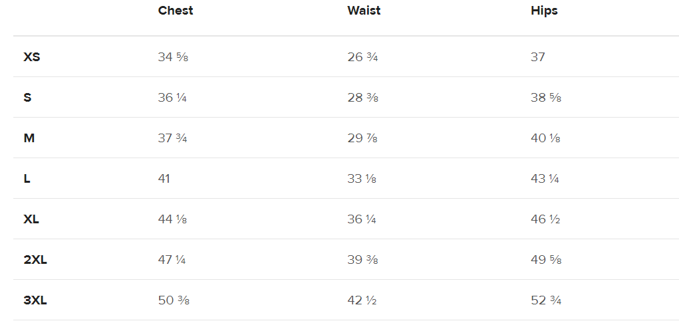Click the 3XL waist value 42 ½
Viewport: 679px width, 323px height.
click(362, 300)
